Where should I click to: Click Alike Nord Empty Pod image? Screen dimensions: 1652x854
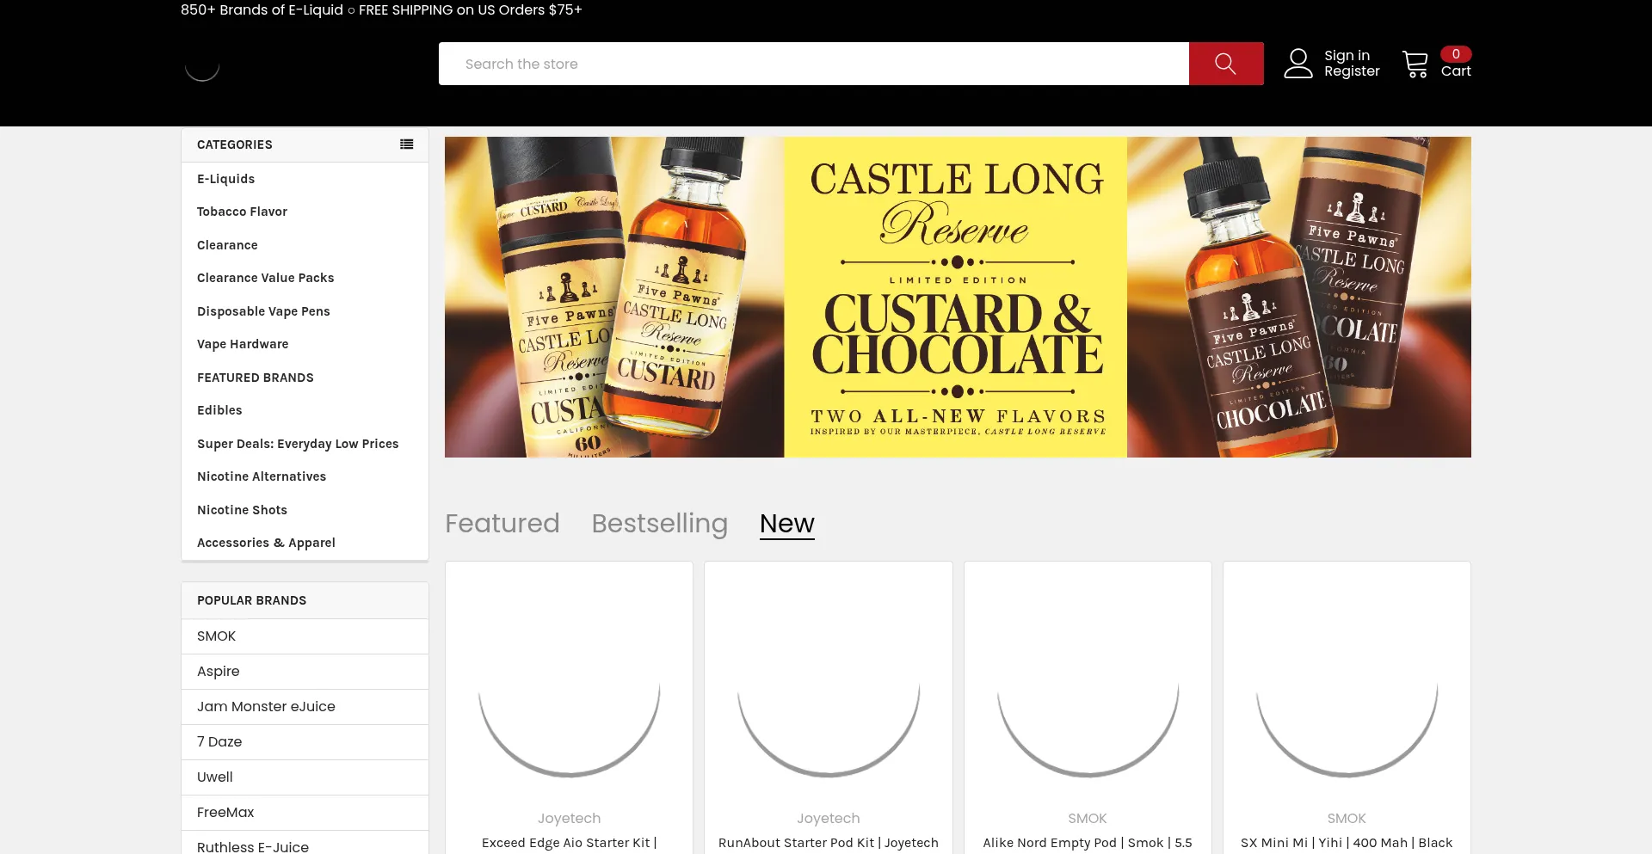(x=1088, y=686)
